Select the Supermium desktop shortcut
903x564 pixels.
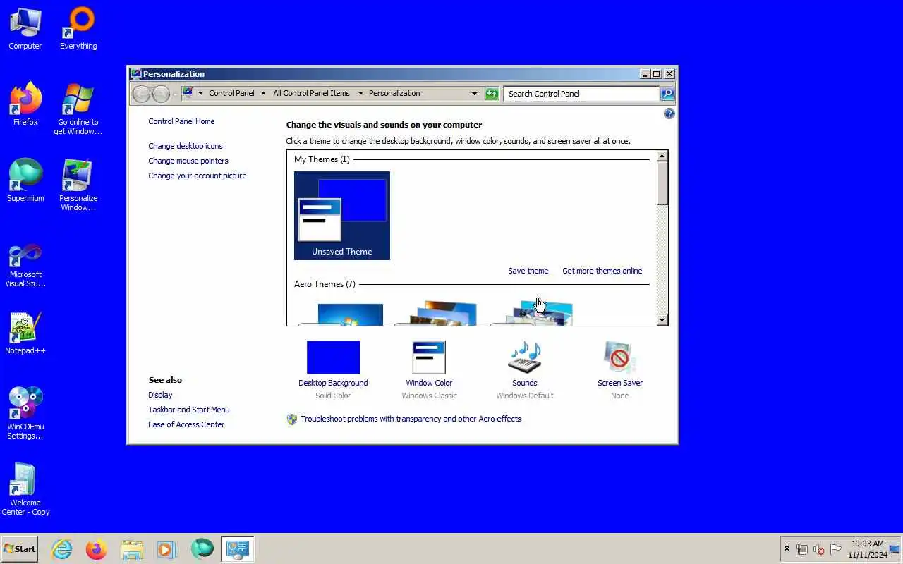click(25, 180)
